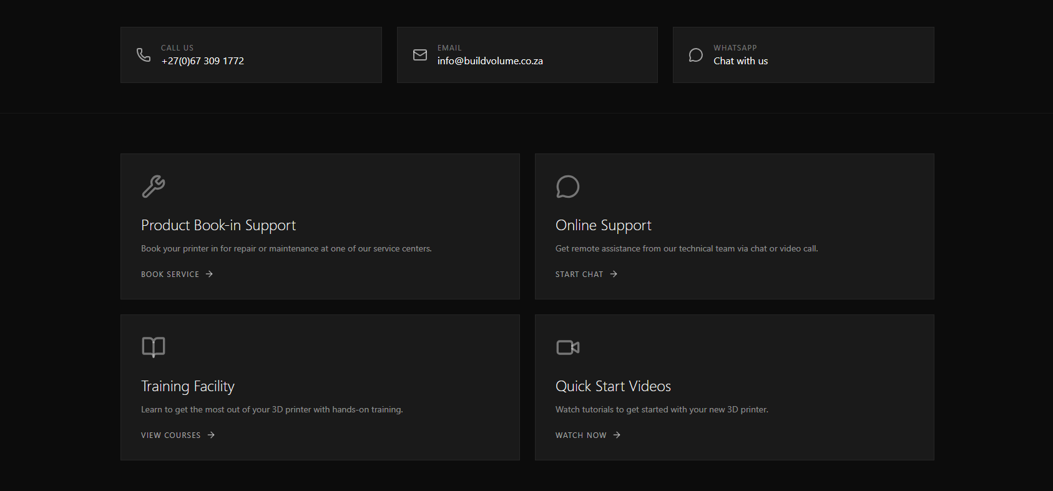
Task: Start a chat via Start Chat link
Action: click(579, 275)
